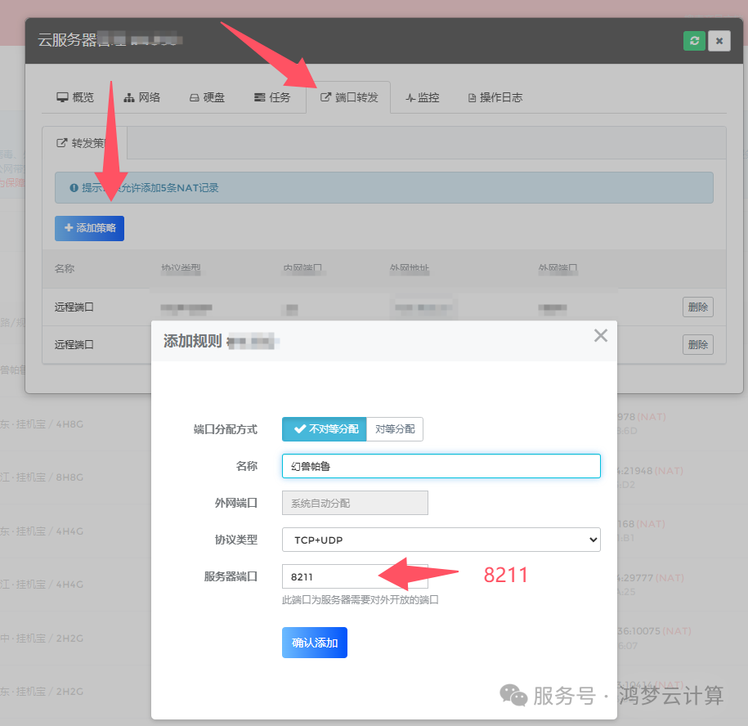Click the document icon beside 操作日志
This screenshot has height=726, width=748.
point(472,98)
